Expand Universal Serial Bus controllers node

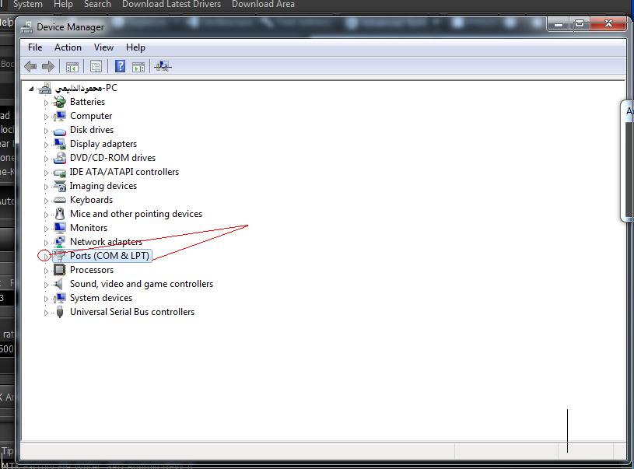(x=46, y=313)
